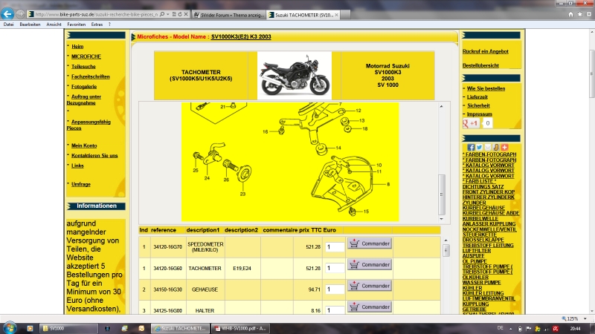This screenshot has width=595, height=334.
Task: Open Umfrage link
Action: 81,184
